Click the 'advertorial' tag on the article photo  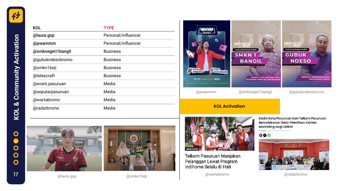pyautogui.click(x=192, y=149)
